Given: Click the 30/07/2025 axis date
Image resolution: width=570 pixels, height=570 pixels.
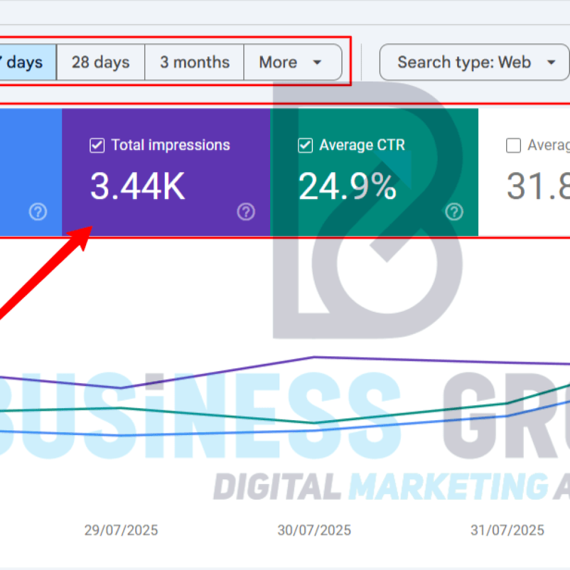Looking at the screenshot, I should [x=315, y=530].
